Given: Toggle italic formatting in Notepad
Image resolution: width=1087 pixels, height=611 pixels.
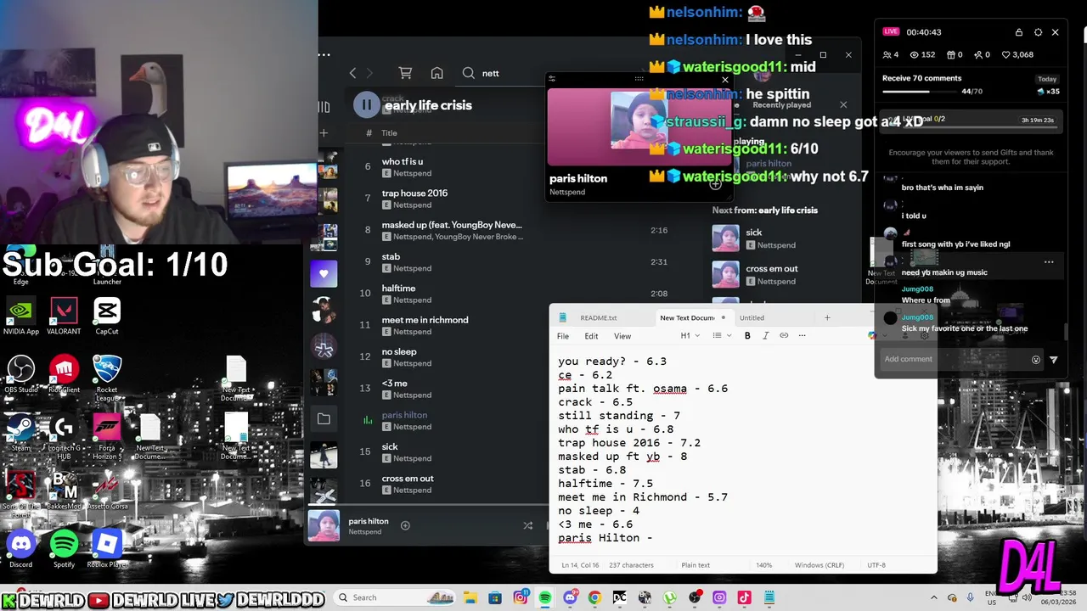Looking at the screenshot, I should point(765,336).
